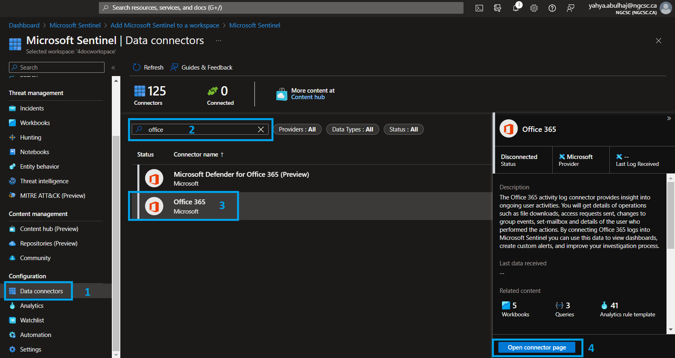Focus the connector search field
675x358 pixels.
(x=200, y=129)
